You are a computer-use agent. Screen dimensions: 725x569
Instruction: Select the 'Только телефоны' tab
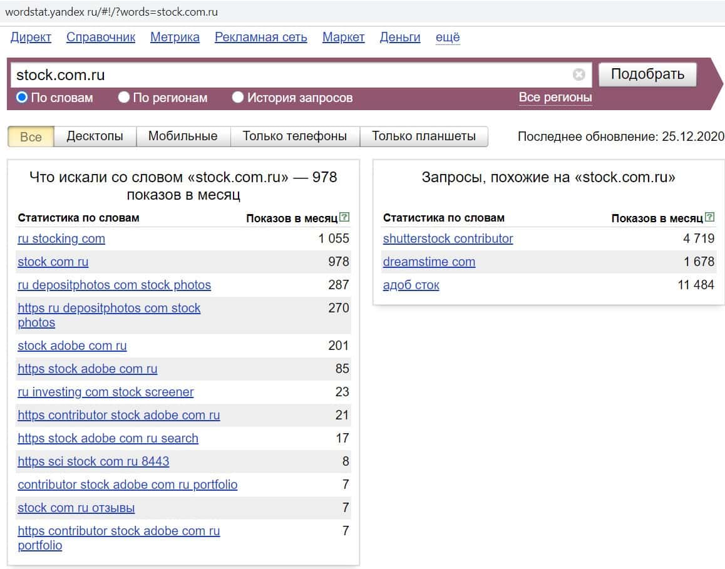[295, 136]
